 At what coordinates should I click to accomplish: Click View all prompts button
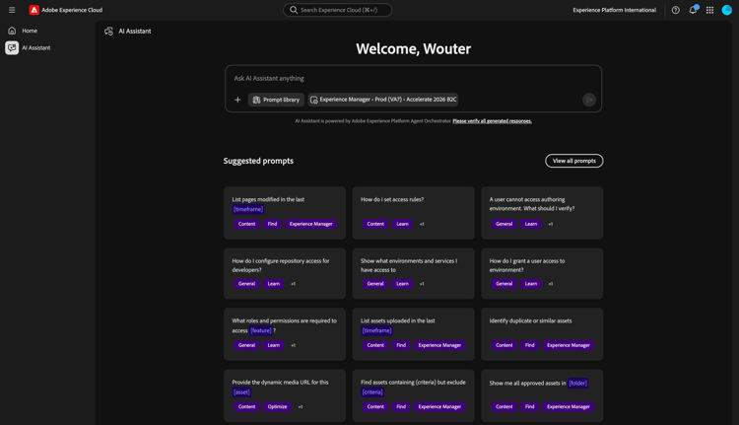pyautogui.click(x=574, y=161)
